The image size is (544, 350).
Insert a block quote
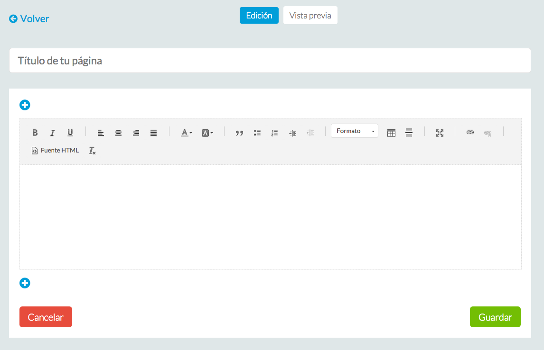[240, 133]
